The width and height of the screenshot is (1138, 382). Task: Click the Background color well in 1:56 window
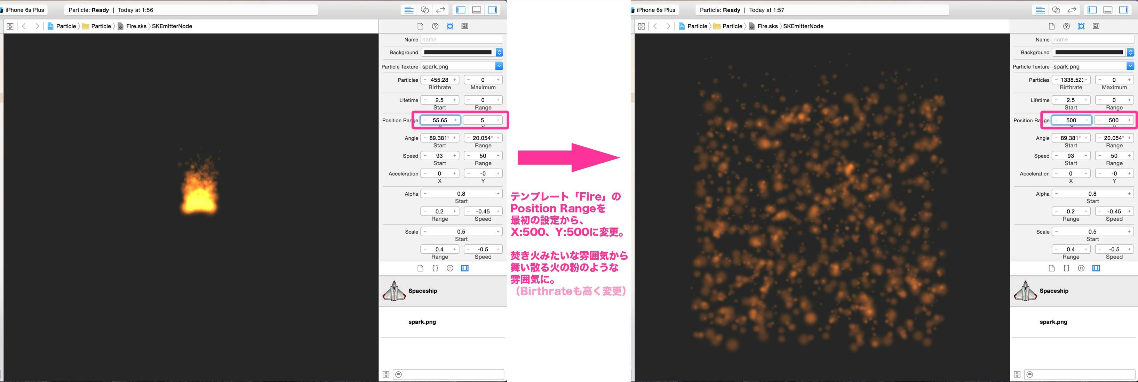click(458, 52)
